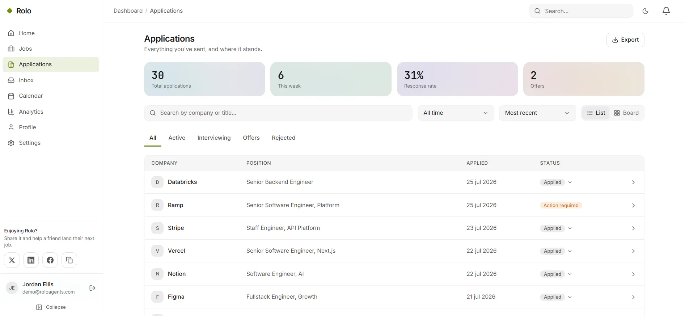Click the Databricks company avatar
Viewport: 685px width, 316px height.
pyautogui.click(x=157, y=182)
